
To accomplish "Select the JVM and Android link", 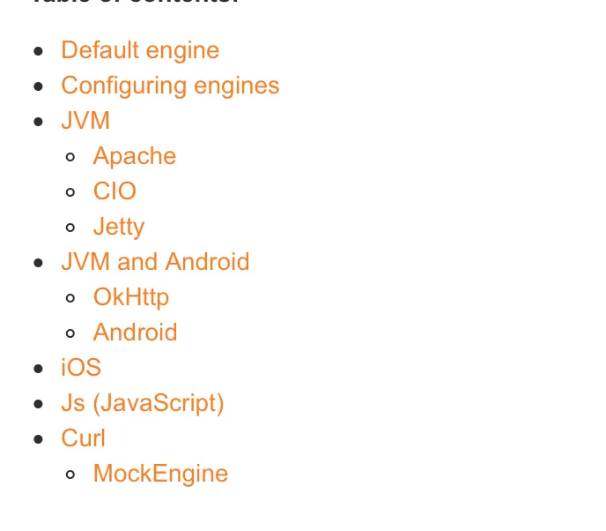I will click(155, 262).
